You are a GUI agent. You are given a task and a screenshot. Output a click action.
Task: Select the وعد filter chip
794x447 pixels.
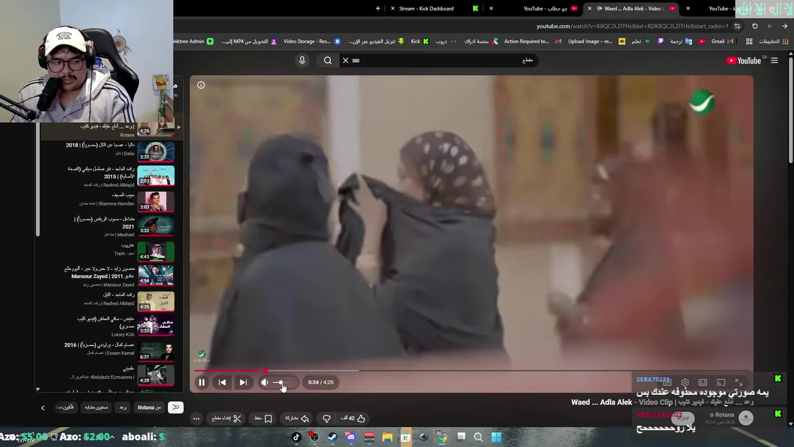pos(122,407)
